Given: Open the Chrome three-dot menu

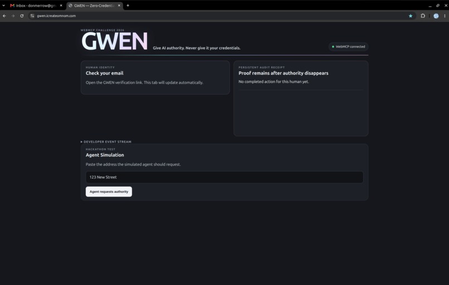Looking at the screenshot, I should [x=445, y=16].
